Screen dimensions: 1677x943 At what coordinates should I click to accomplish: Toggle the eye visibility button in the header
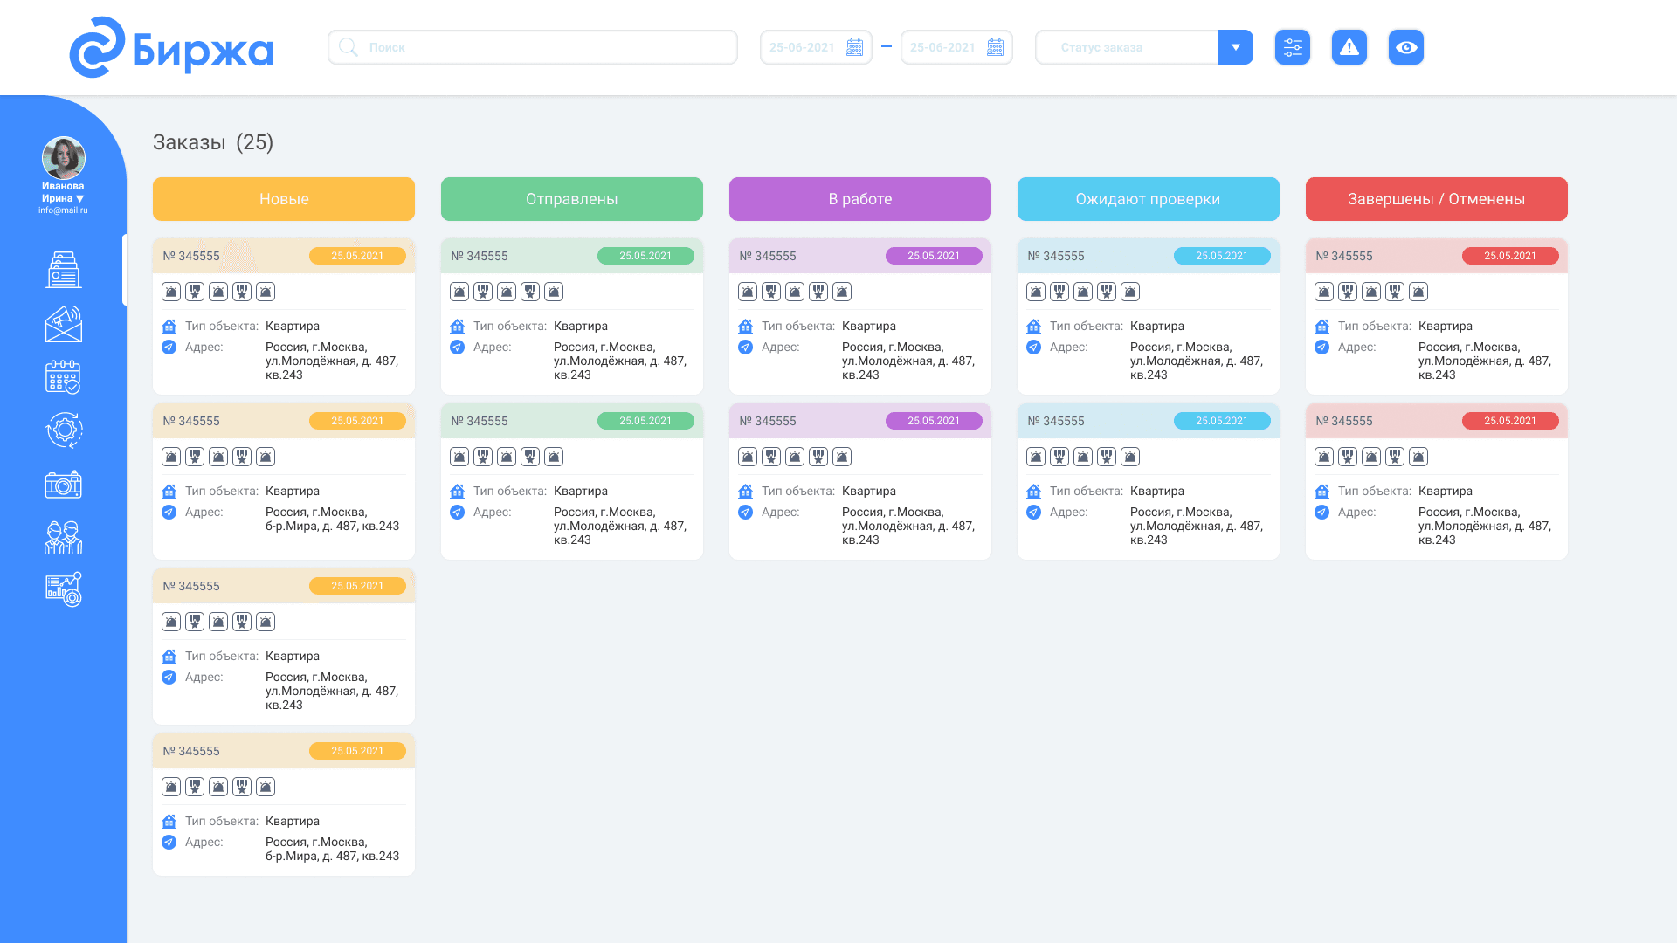pyautogui.click(x=1406, y=47)
